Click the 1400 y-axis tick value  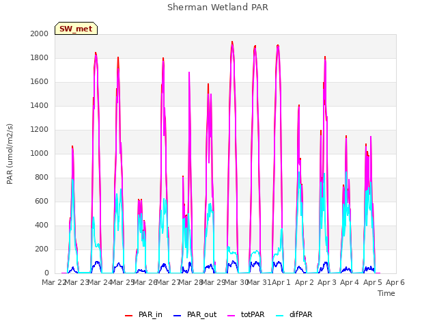[x=40, y=105]
